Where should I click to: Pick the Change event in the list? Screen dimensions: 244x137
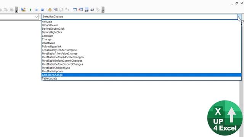tap(141, 40)
